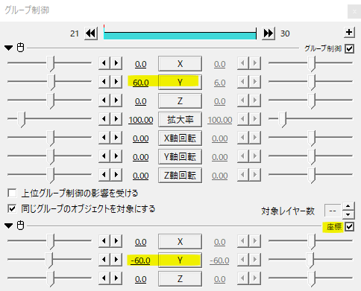
Task: Decrease left Y value in group control
Action: [x=104, y=82]
